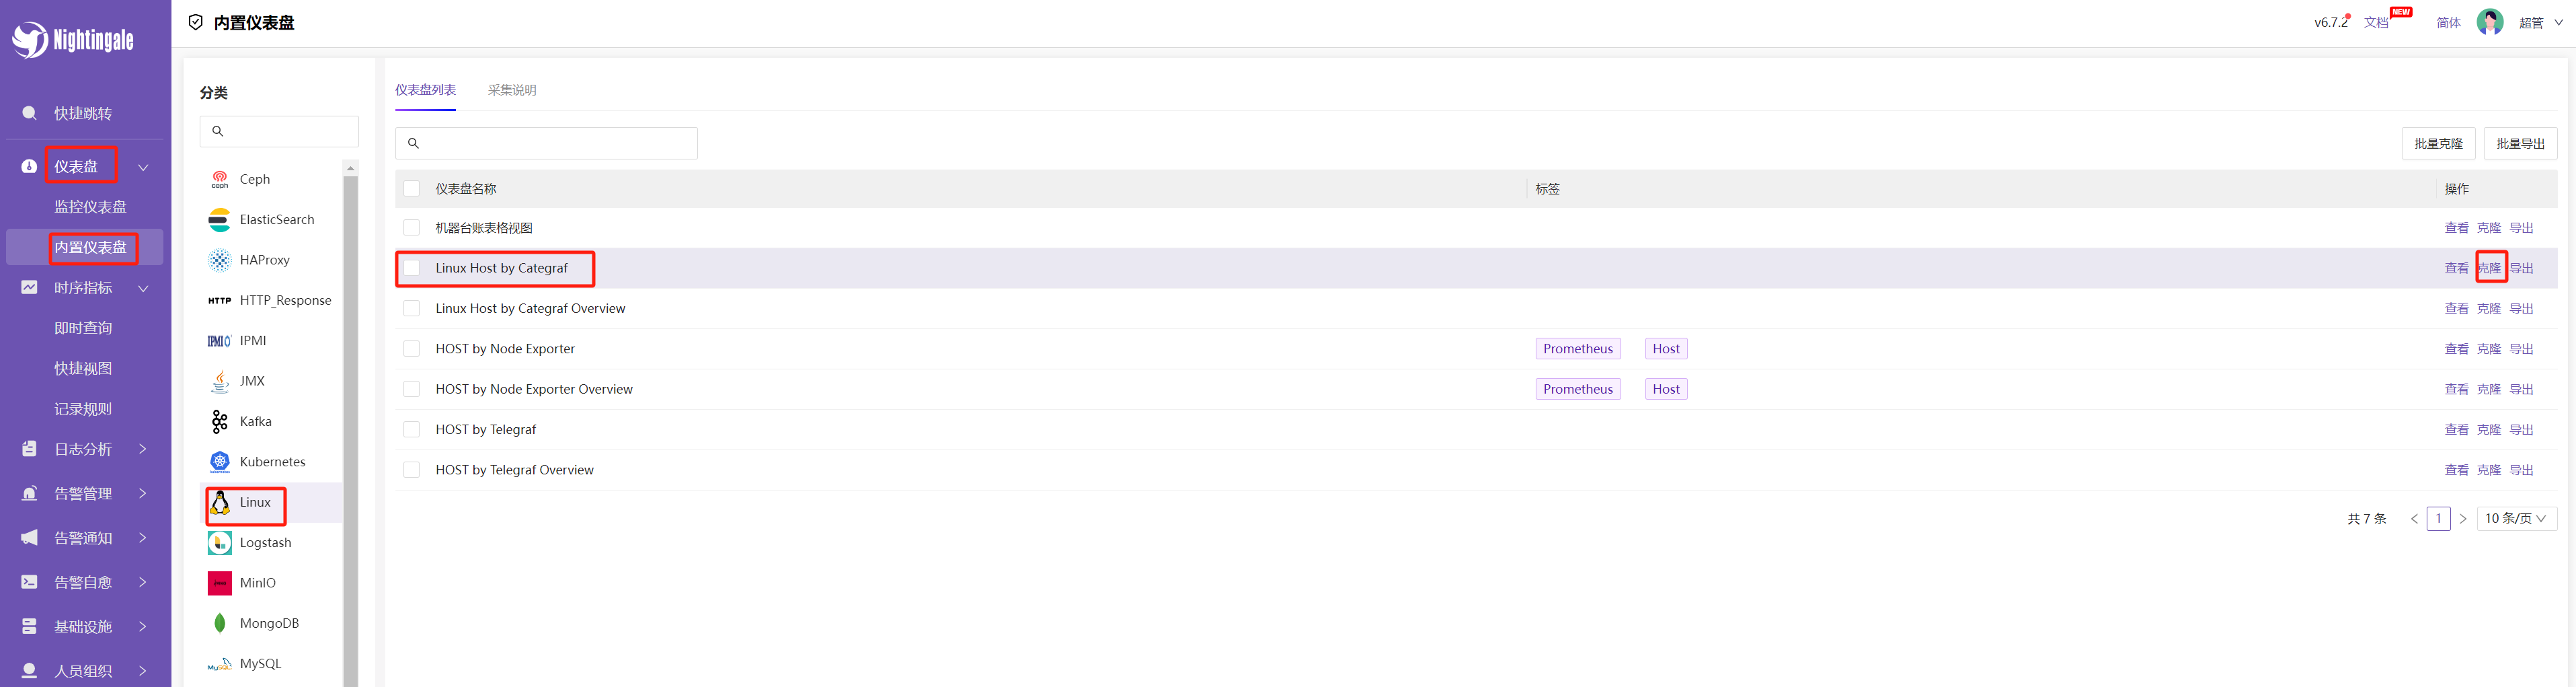
Task: Open 快捷视图 in the sidebar
Action: click(x=83, y=368)
